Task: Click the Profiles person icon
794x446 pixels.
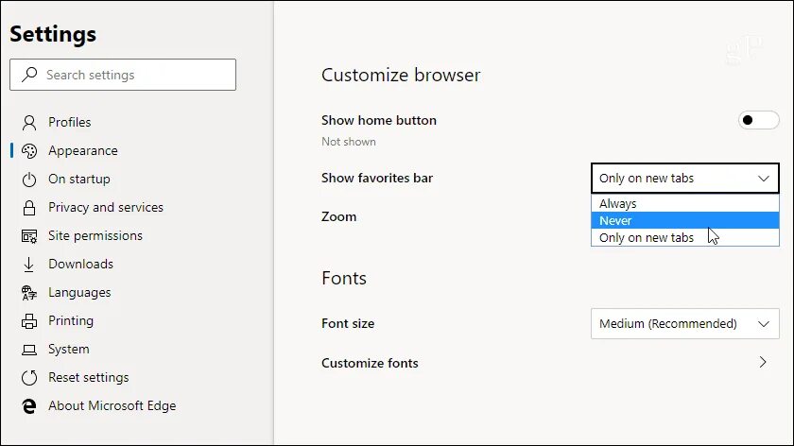Action: (29, 123)
